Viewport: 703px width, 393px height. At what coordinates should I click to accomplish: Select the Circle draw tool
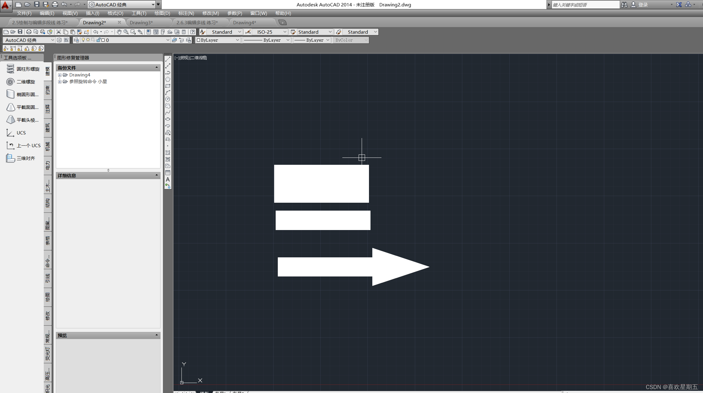click(x=168, y=99)
